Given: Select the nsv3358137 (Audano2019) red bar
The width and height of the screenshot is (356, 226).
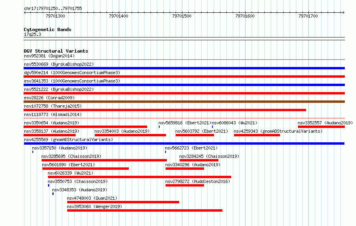Looking at the screenshot, I should pyautogui.click(x=50, y=135).
